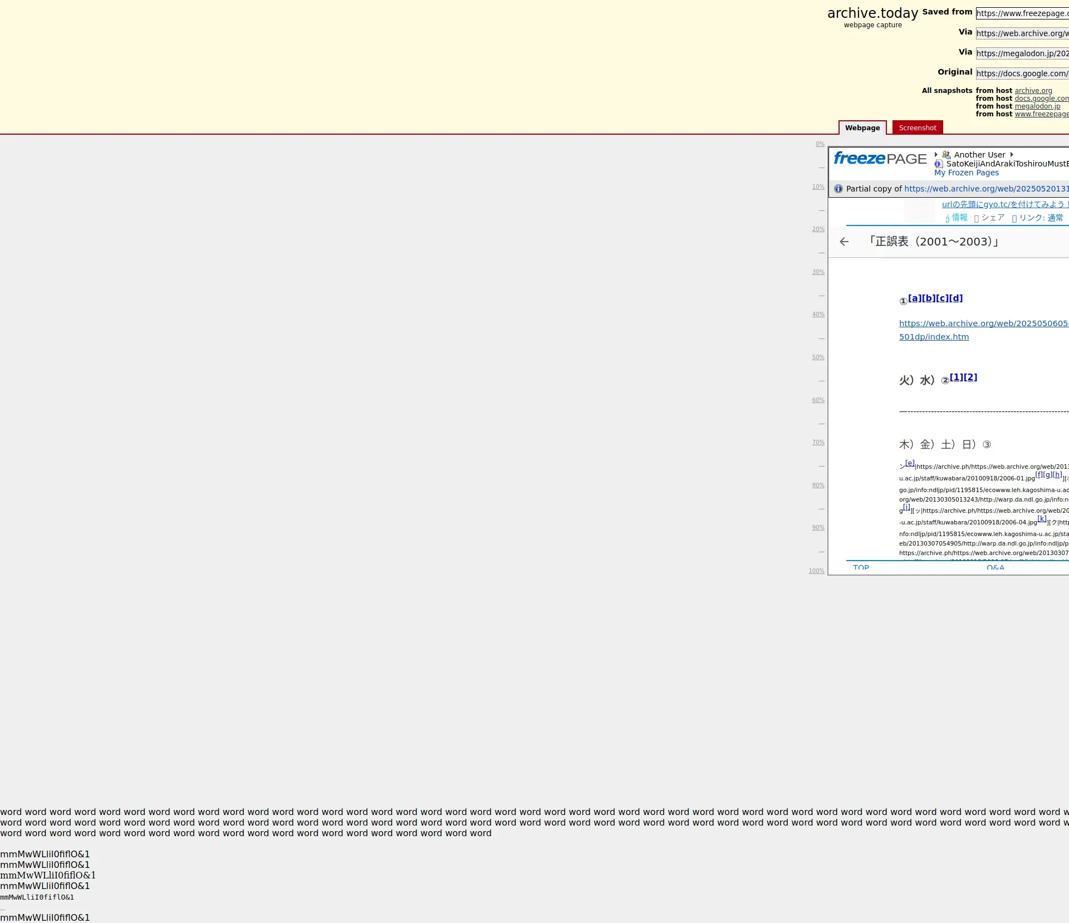The width and height of the screenshot is (1069, 923).
Task: Click the リンク: 通常 link icon
Action: point(1014,218)
